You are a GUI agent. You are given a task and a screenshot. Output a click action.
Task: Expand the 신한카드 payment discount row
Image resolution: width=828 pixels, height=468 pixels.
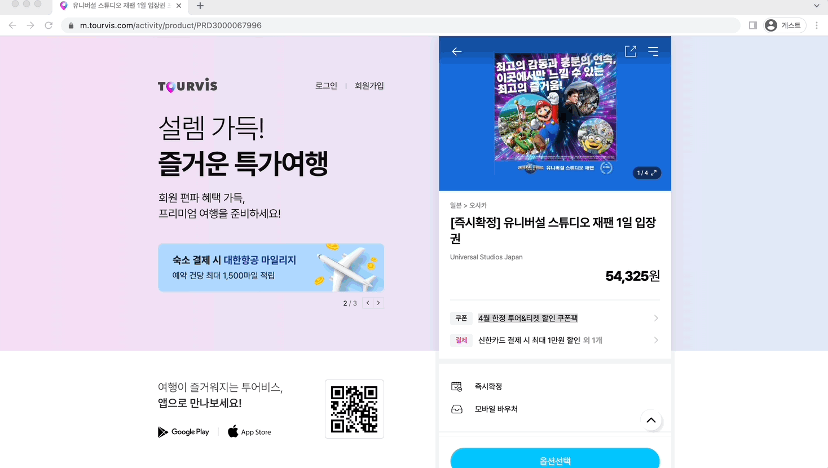[555, 340]
